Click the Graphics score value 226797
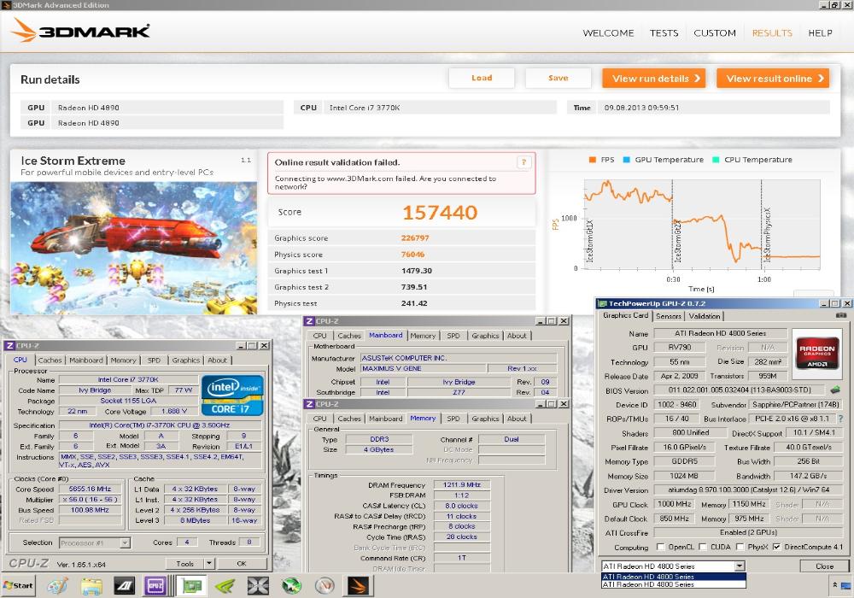The height and width of the screenshot is (598, 854). coord(415,238)
